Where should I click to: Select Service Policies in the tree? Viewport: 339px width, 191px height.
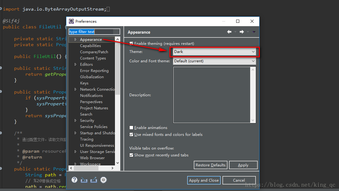tap(93, 127)
